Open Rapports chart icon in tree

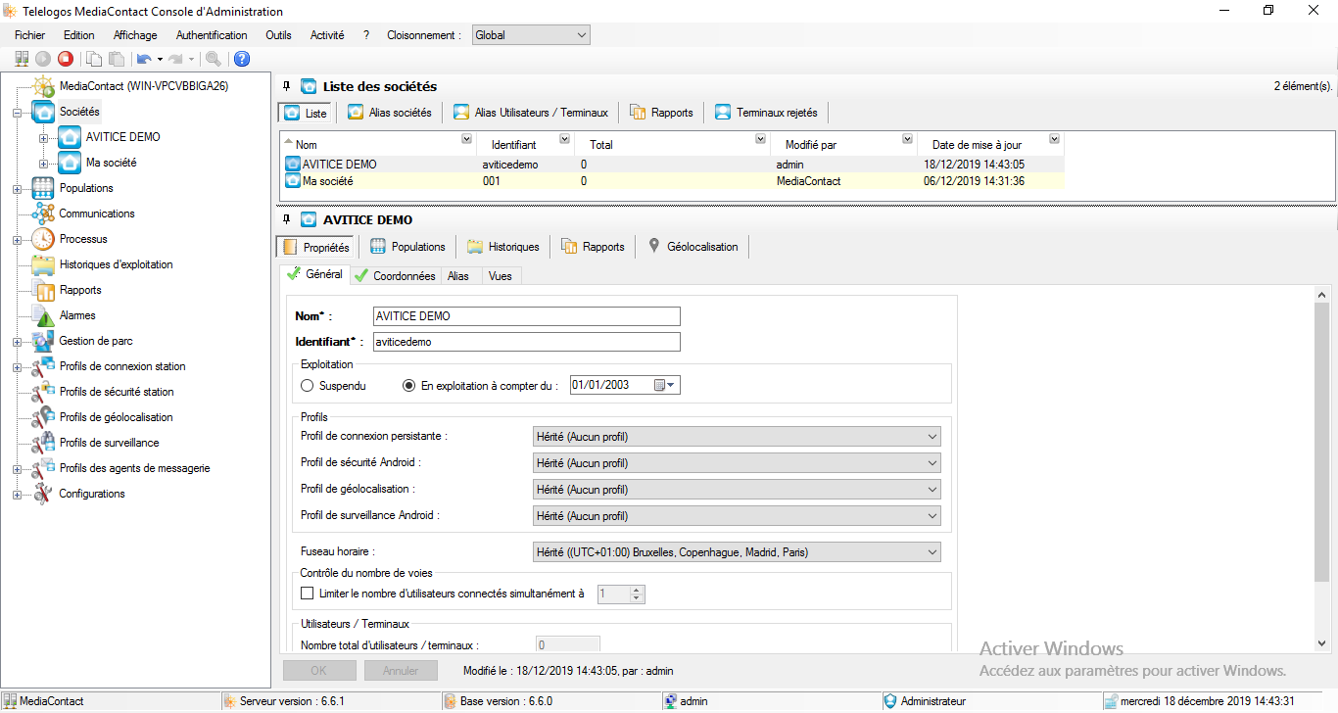(43, 290)
